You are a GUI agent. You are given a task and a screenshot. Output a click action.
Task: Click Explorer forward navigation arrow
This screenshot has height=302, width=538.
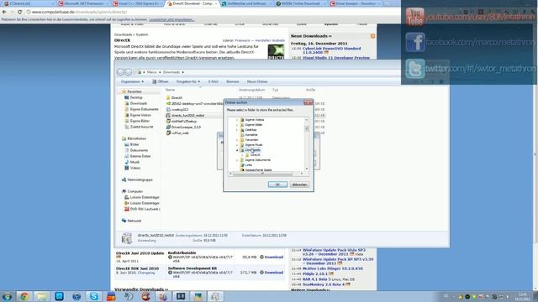pyautogui.click(x=128, y=72)
